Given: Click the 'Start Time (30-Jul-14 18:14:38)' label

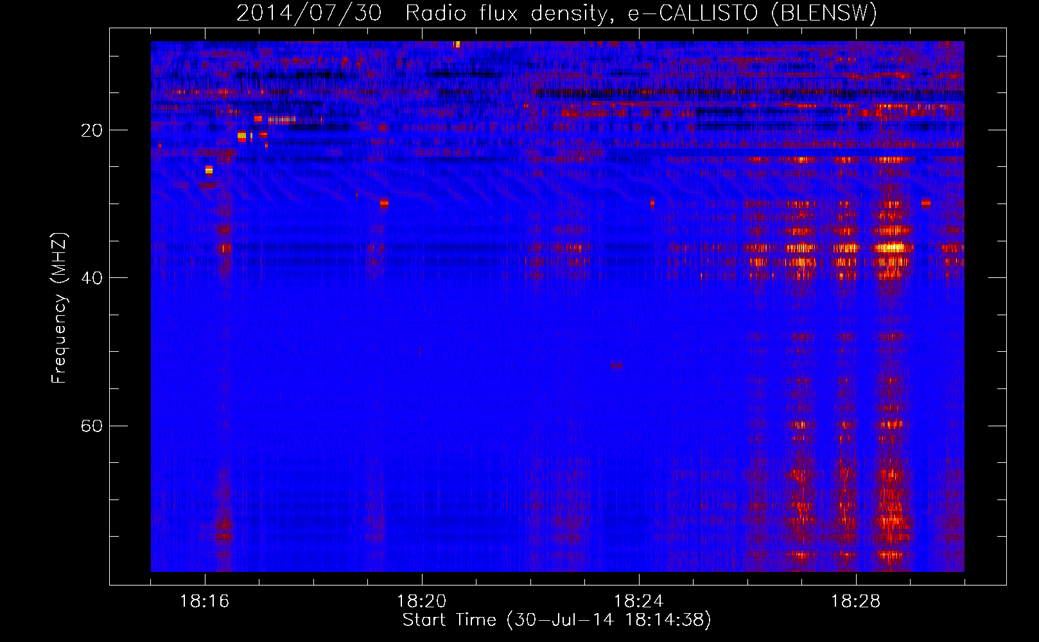Looking at the screenshot, I should pos(557,620).
